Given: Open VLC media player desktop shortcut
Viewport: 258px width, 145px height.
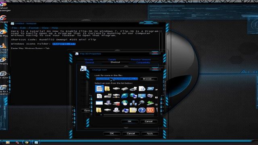Looking at the screenshot, I should tap(3, 48).
